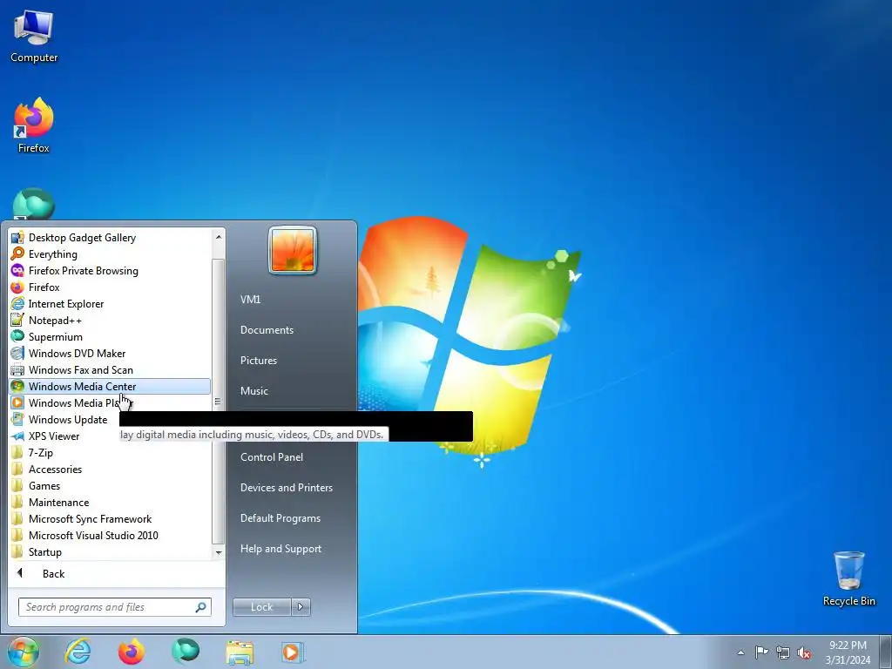The width and height of the screenshot is (892, 669).
Task: Open Internet Explorer in the programs list
Action: click(x=109, y=304)
